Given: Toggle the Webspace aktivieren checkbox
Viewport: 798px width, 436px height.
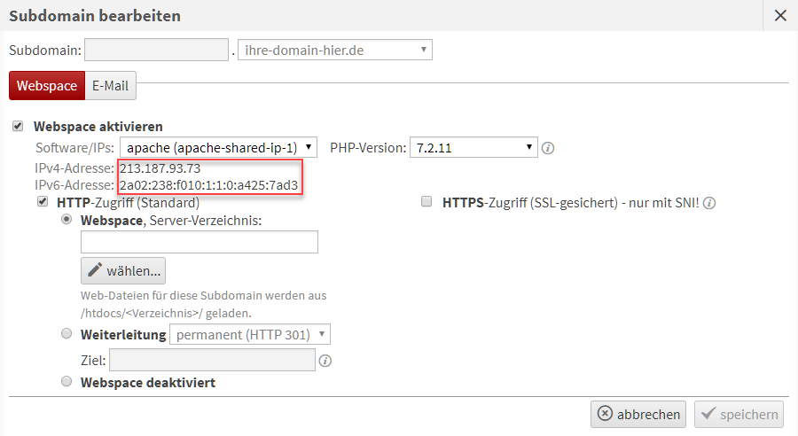Looking at the screenshot, I should (x=18, y=127).
